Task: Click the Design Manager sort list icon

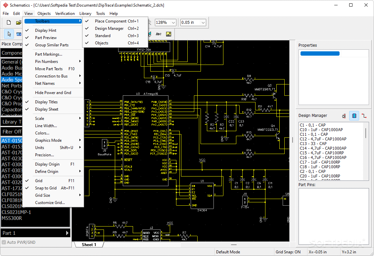Action: coord(344,116)
